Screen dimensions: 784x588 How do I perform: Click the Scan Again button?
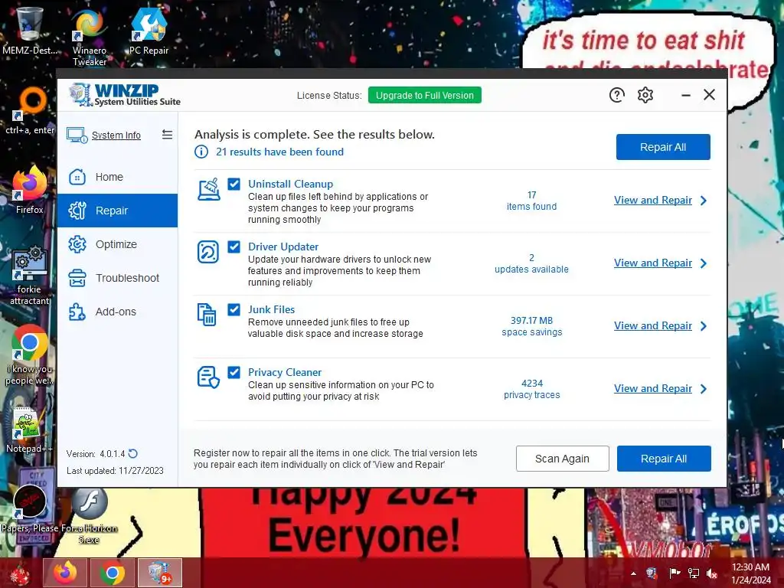tap(562, 459)
